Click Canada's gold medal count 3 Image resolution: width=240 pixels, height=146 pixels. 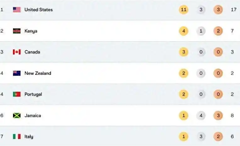coord(184,52)
